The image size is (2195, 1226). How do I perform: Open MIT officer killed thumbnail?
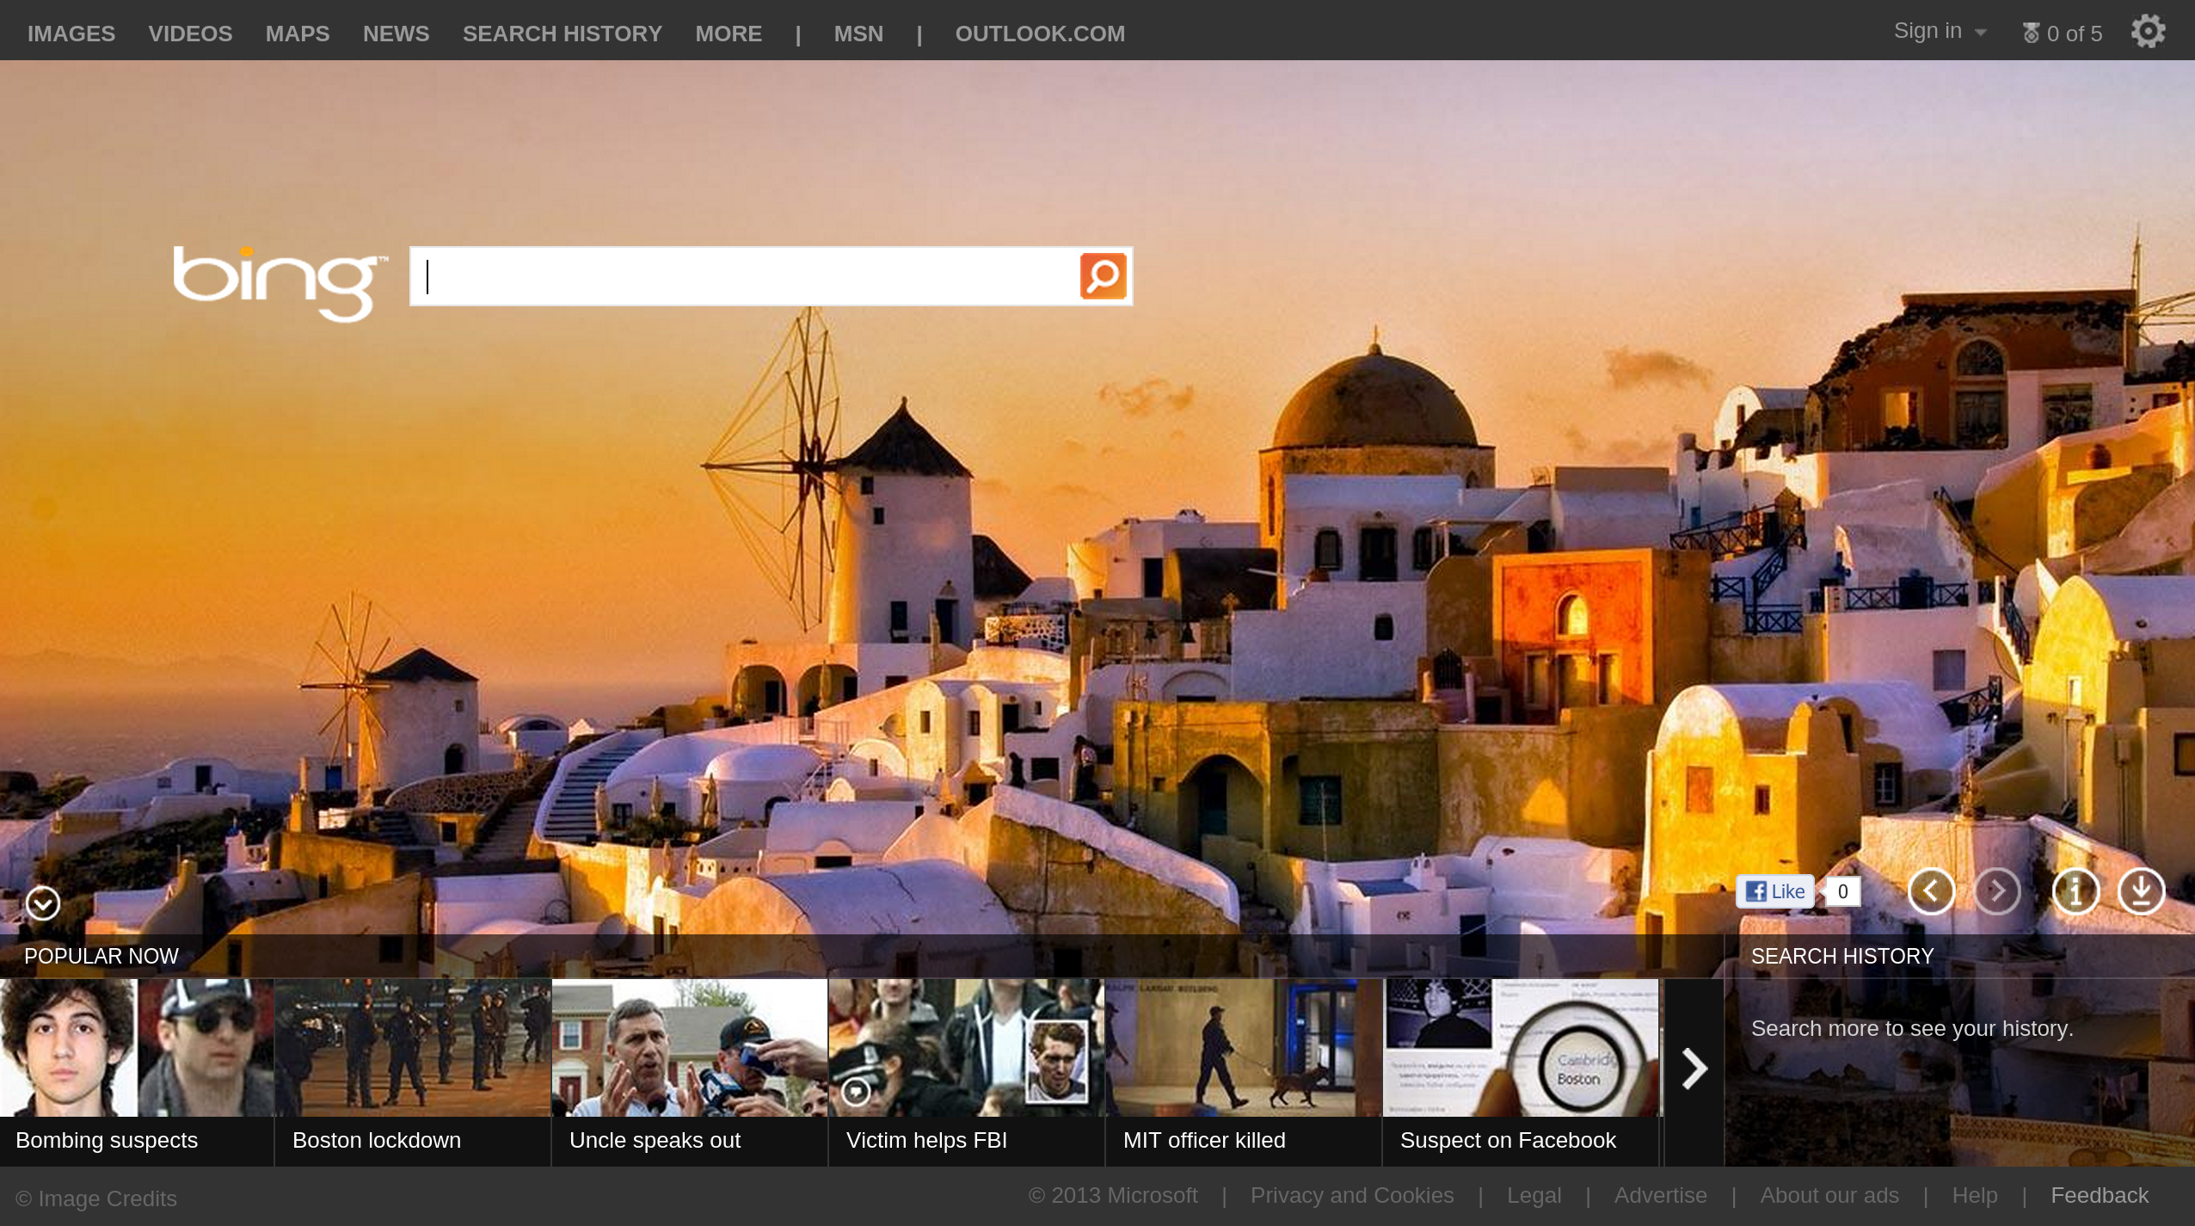(1244, 1047)
